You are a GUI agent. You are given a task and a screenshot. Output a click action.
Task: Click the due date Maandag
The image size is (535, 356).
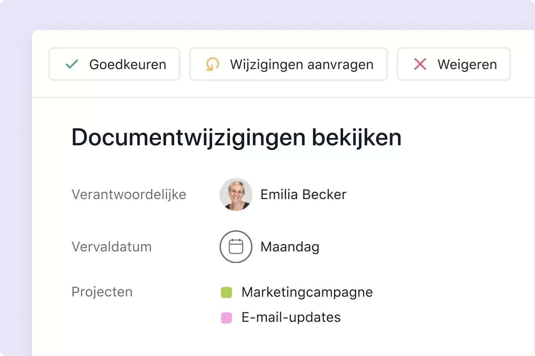pos(289,247)
